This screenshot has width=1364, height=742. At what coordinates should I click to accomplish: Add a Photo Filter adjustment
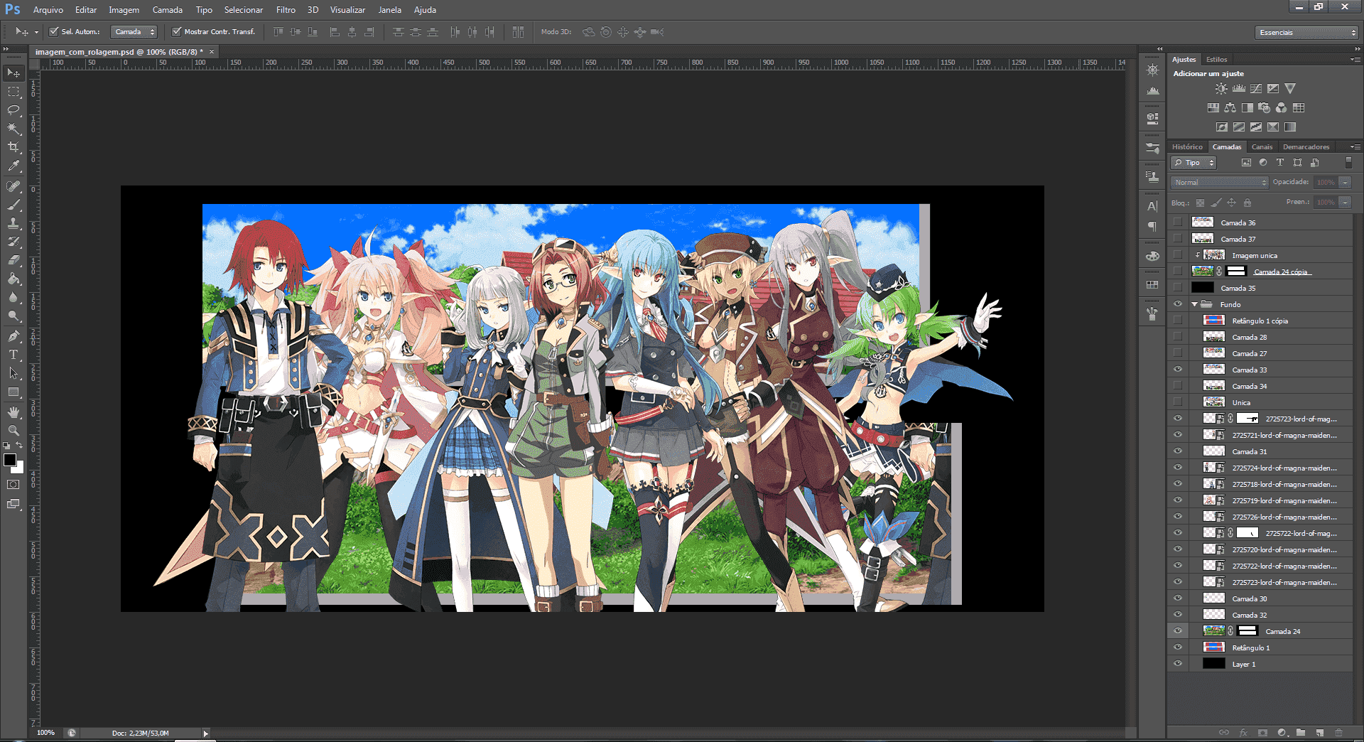[1264, 108]
